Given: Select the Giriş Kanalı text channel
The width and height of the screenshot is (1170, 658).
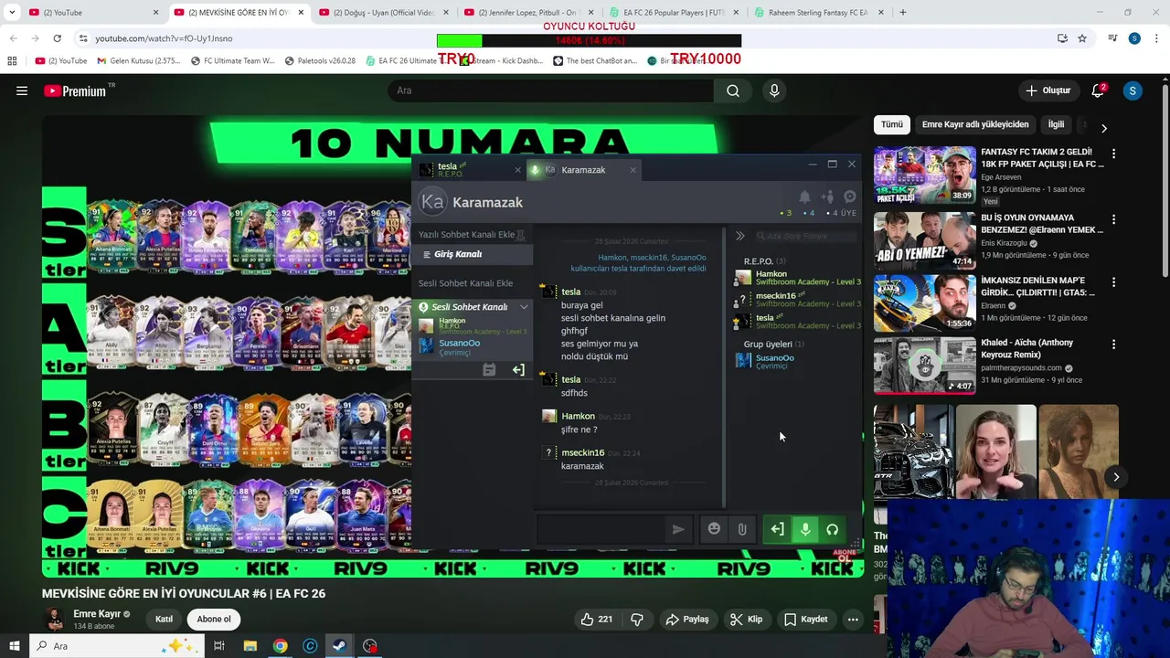Looking at the screenshot, I should pos(471,254).
